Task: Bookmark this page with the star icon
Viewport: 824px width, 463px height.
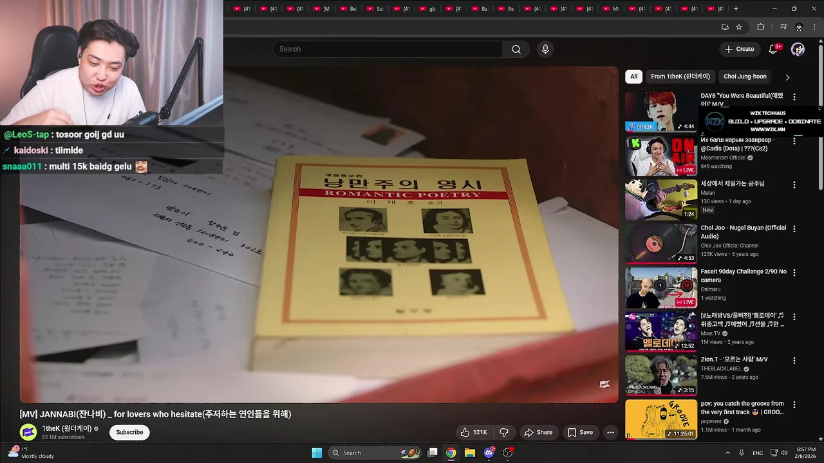Action: [739, 27]
